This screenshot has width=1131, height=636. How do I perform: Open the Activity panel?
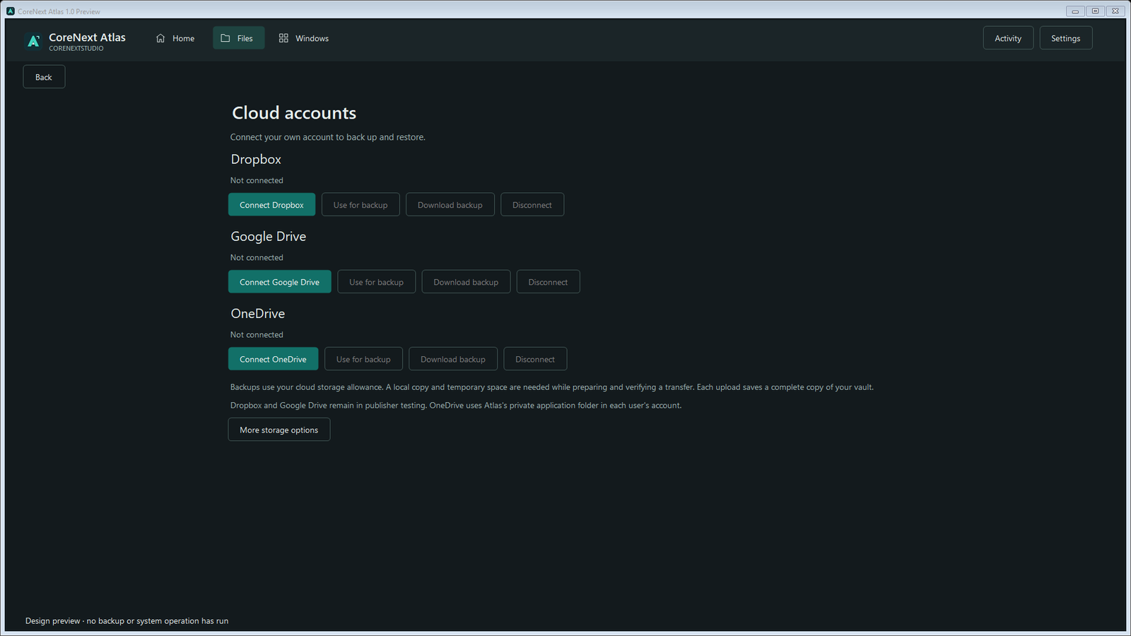click(1008, 38)
